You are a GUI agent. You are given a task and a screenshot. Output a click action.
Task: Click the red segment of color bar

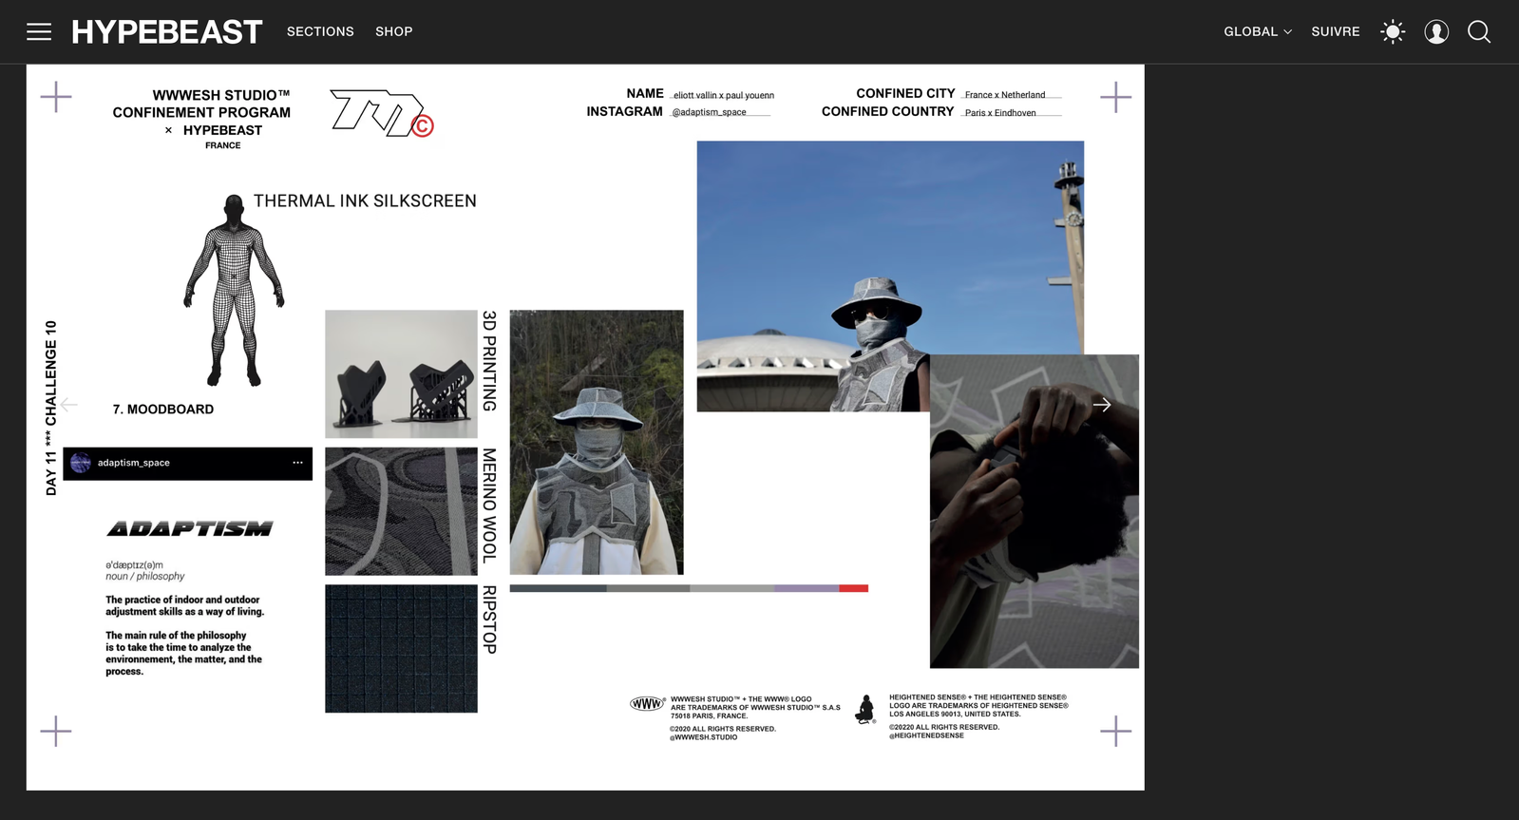click(x=853, y=588)
